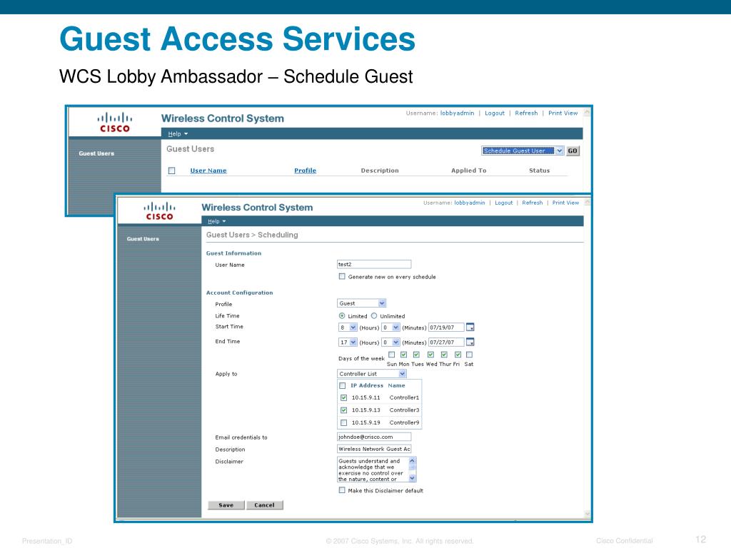This screenshot has height=548, width=731.
Task: Toggle the controller list select-all checkbox
Action: (343, 385)
